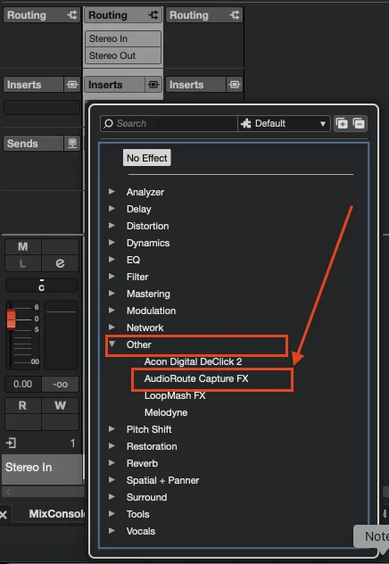Expand the Spatial + Panner category
Screen dimensions: 389x564
(112, 479)
